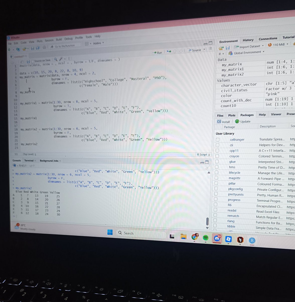Image resolution: width=295 pixels, height=302 pixels.
Task: Toggle the Source on Save checkbox
Action: [x=33, y=61]
